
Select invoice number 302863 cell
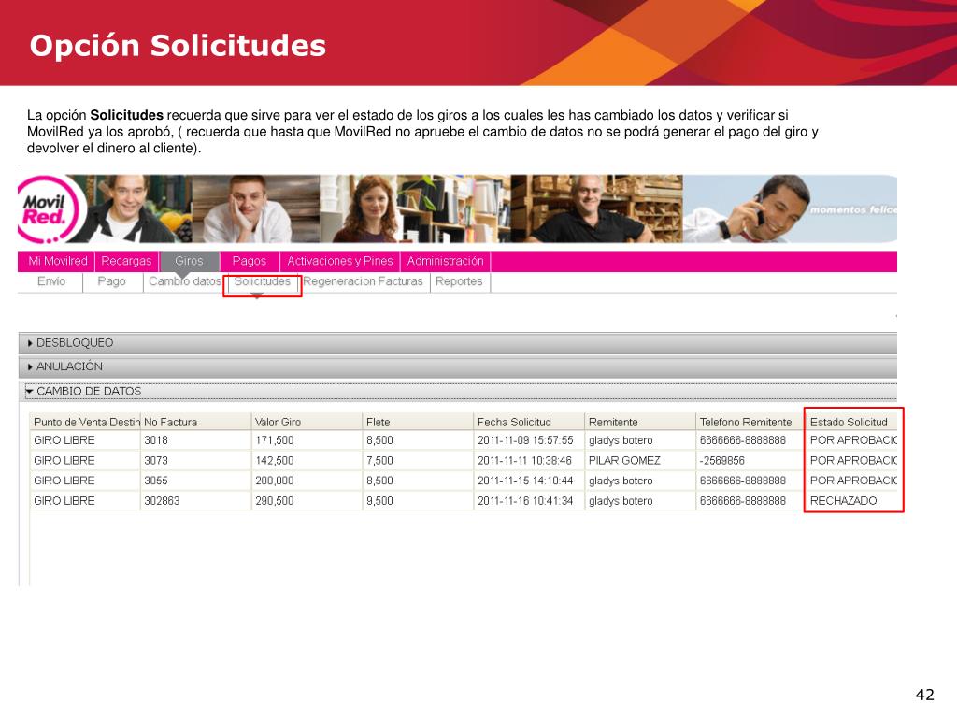coord(196,501)
